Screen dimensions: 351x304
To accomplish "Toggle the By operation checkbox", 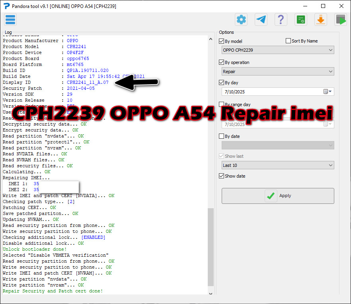I will tap(221, 62).
